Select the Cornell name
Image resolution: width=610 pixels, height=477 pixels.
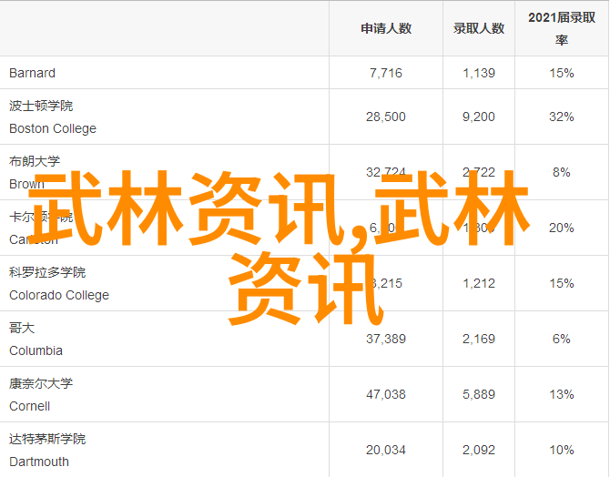point(29,406)
